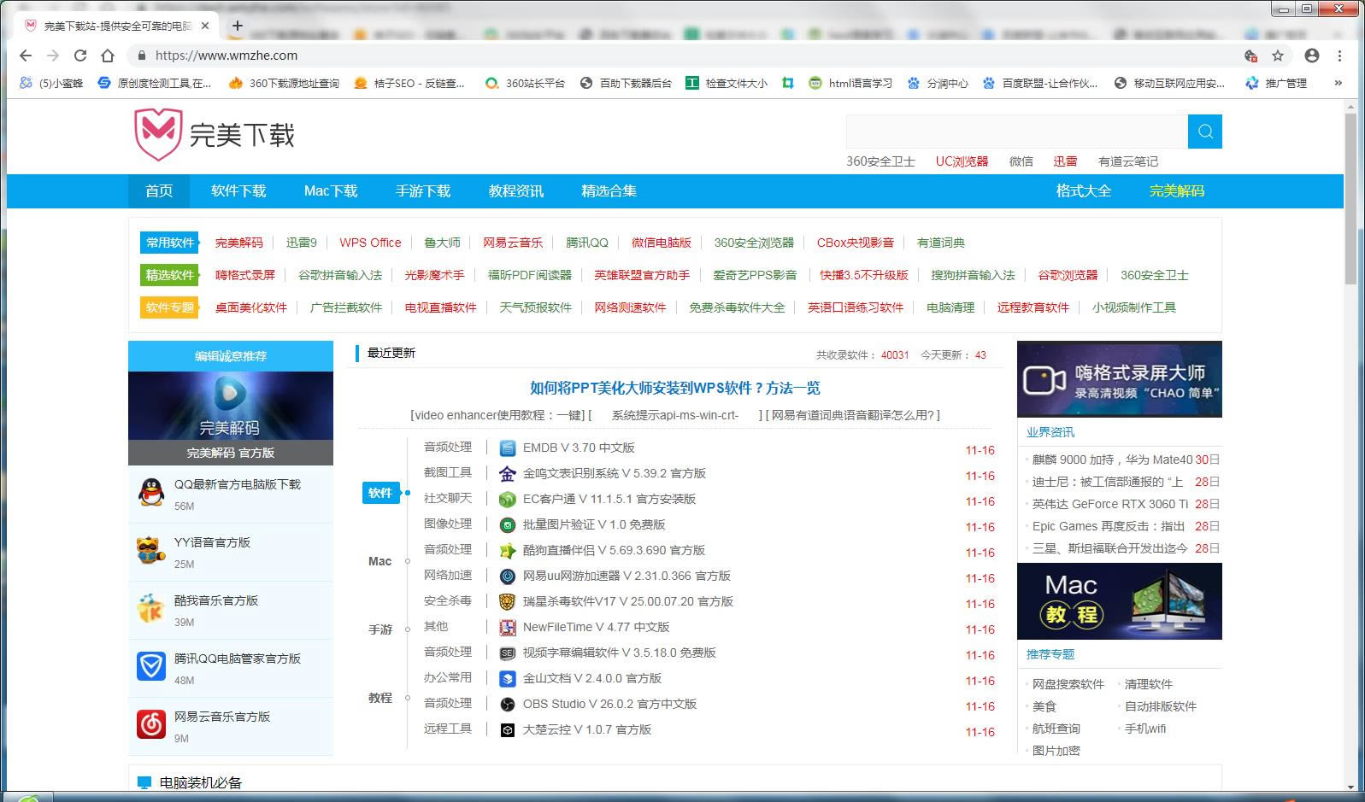
Task: Open the Mac下载 navigation tab
Action: 331,191
